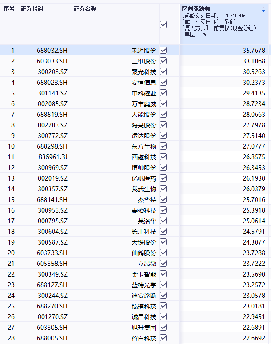Toggle checkbox in 东方生物 row

pos(163,146)
